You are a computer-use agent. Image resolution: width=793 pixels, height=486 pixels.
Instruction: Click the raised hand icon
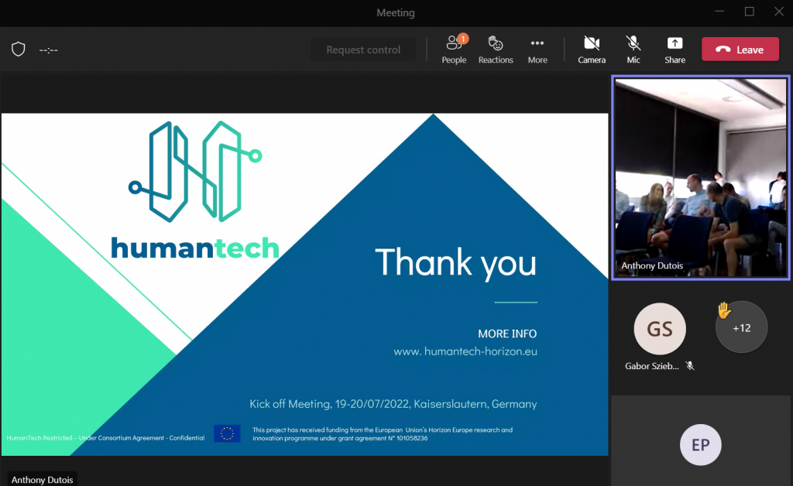pyautogui.click(x=724, y=310)
